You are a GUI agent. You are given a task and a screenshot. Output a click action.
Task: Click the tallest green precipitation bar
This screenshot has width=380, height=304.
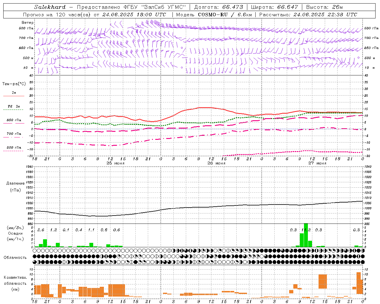[306, 235]
